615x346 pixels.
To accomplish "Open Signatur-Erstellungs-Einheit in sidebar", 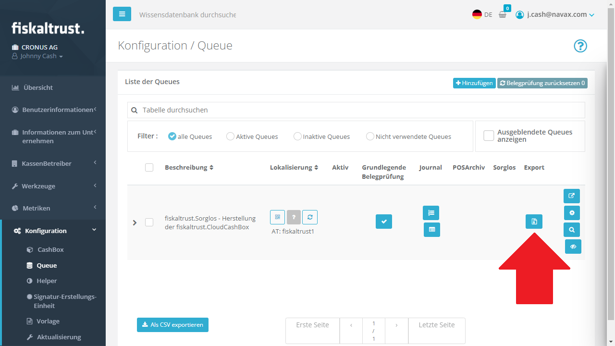I will pos(61,301).
